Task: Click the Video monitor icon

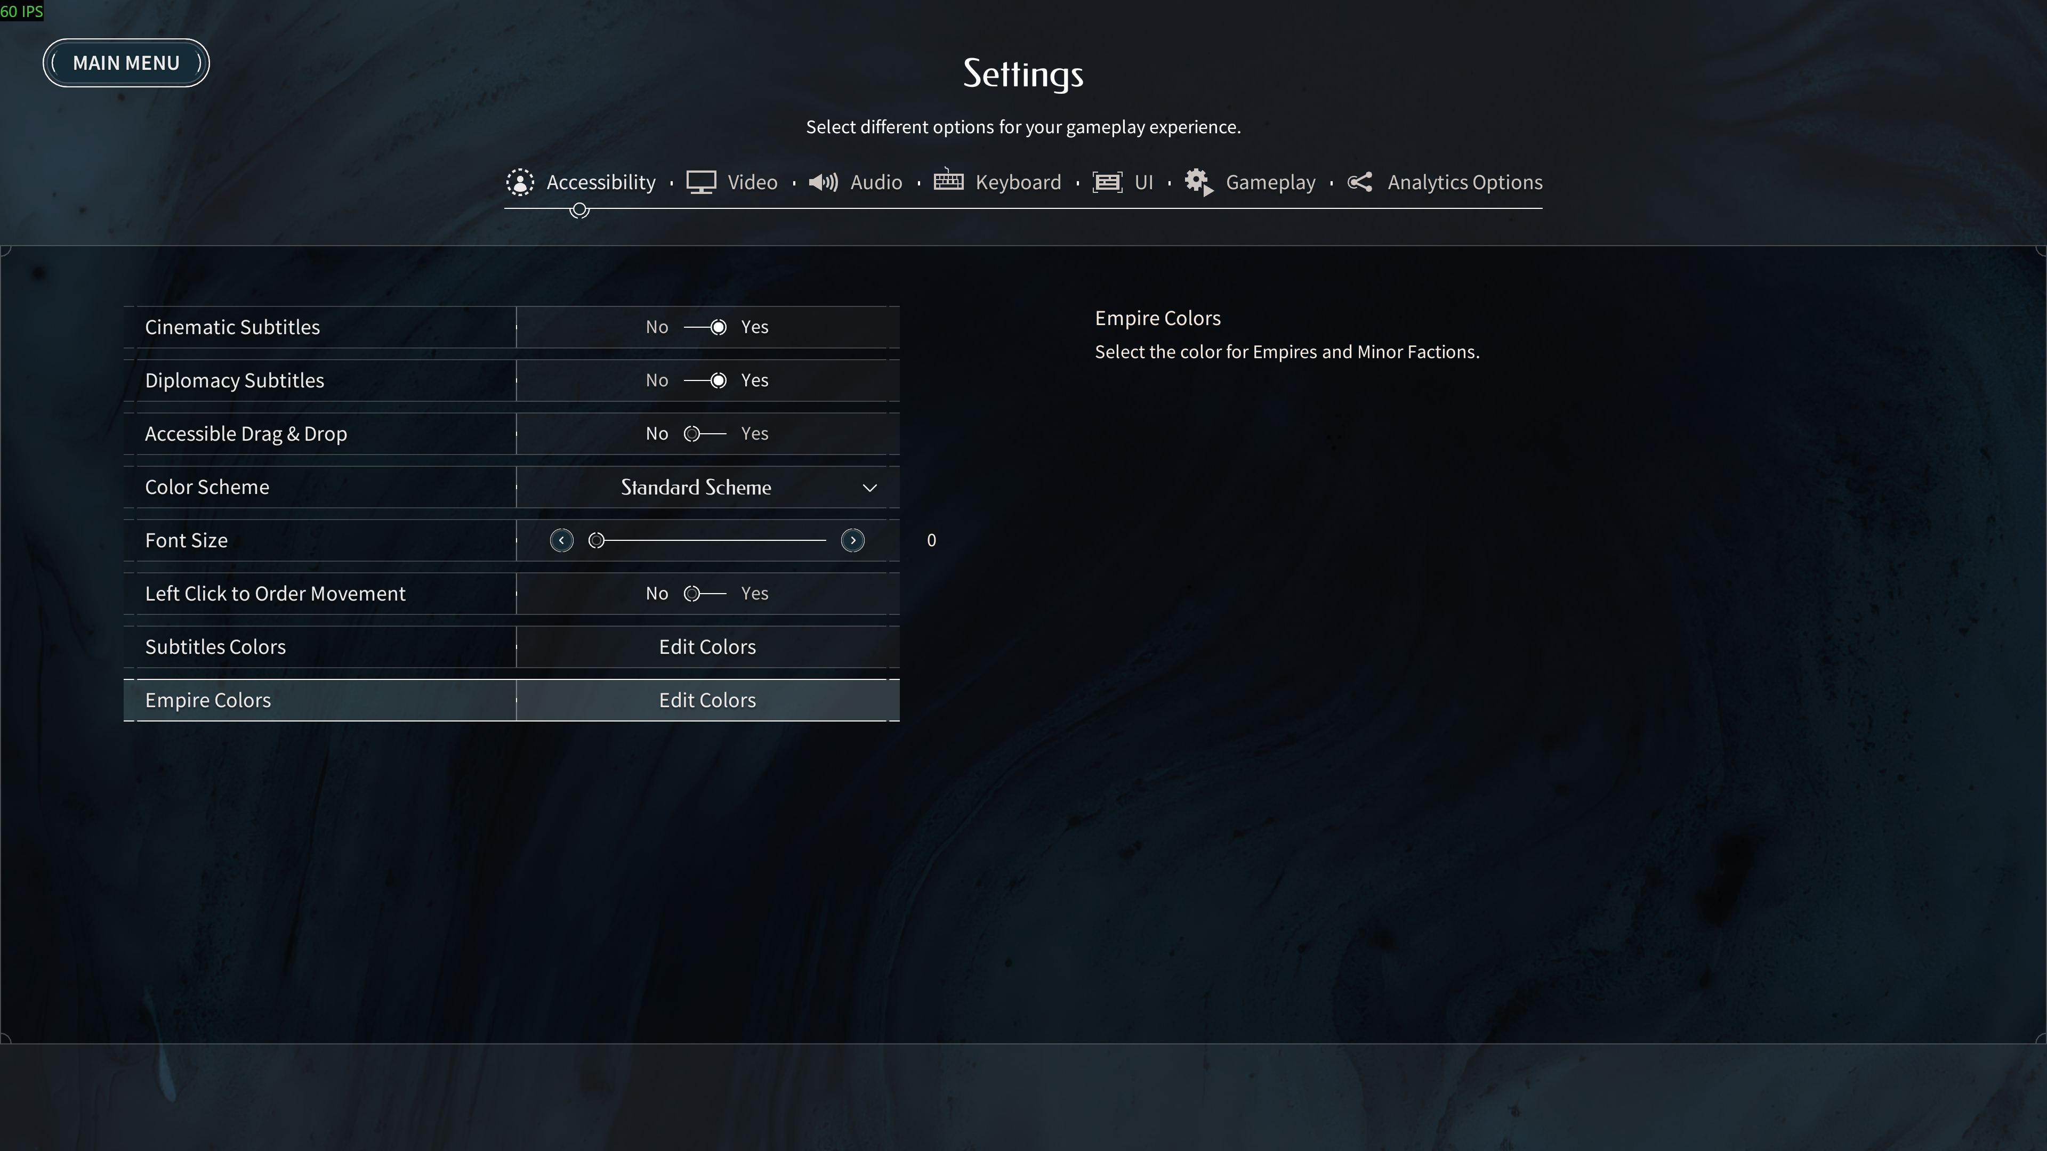Action: pyautogui.click(x=701, y=182)
